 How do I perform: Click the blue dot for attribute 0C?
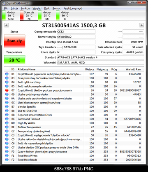tap(7, 103)
